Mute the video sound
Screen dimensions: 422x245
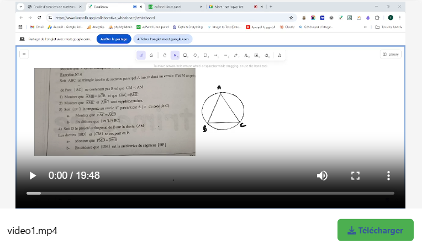[322, 175]
